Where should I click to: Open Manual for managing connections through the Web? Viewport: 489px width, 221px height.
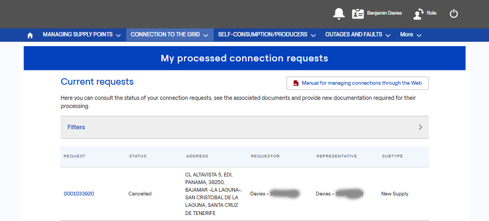click(x=361, y=83)
